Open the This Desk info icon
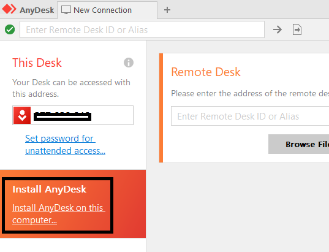This screenshot has width=329, height=252. (129, 63)
